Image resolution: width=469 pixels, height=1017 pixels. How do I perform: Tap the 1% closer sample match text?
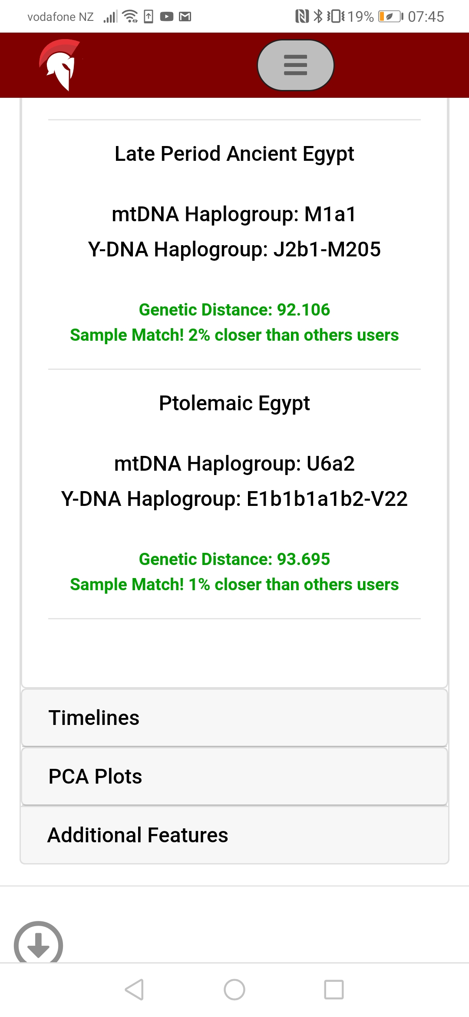pyautogui.click(x=234, y=585)
